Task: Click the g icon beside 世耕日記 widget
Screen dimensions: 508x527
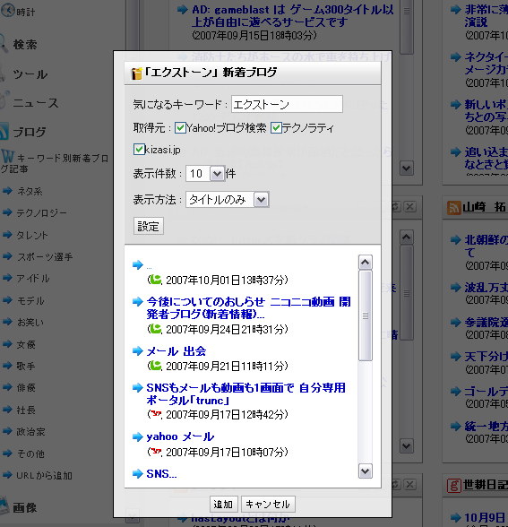Action: tap(454, 486)
